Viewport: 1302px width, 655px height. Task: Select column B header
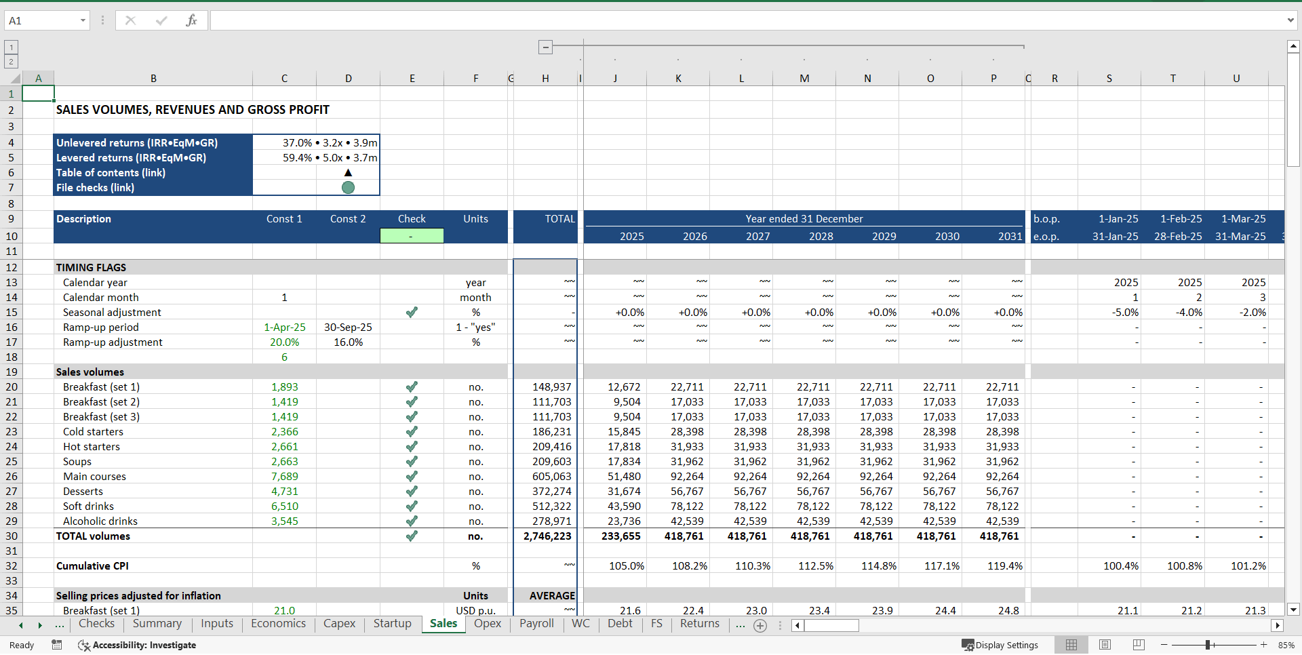point(153,79)
